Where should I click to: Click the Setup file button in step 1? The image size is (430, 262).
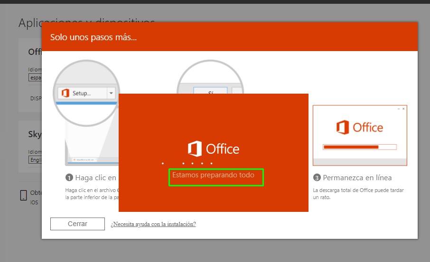[82, 93]
